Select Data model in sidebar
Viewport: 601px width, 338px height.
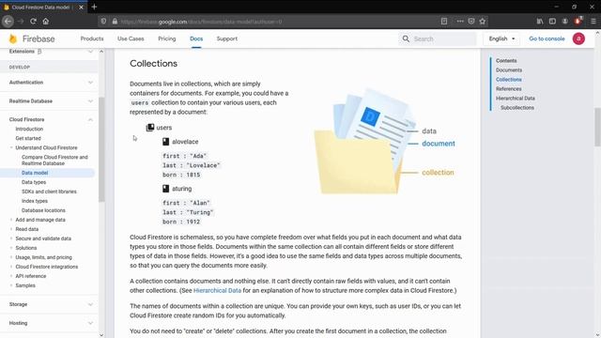click(x=35, y=173)
